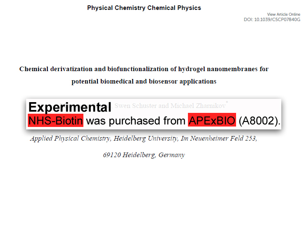Select the red-highlighted NHS-Biotin term

pyautogui.click(x=56, y=120)
